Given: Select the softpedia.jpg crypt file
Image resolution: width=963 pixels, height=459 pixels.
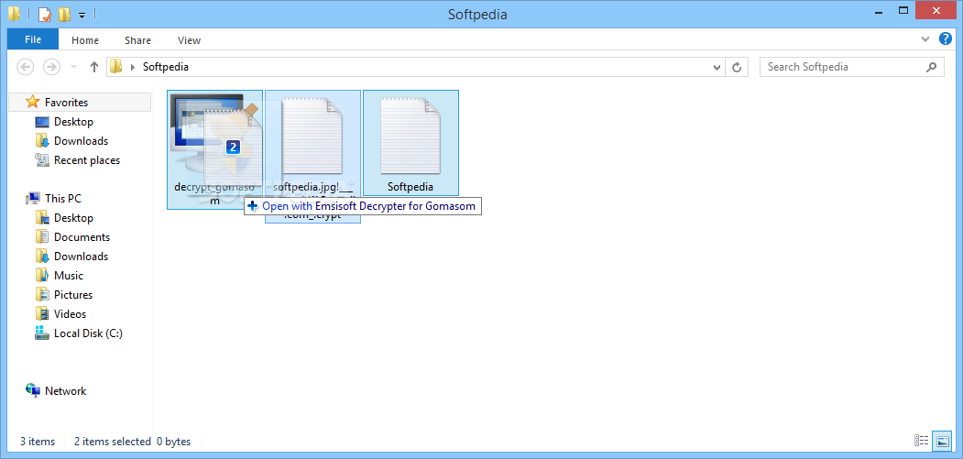Looking at the screenshot, I should click(x=312, y=156).
